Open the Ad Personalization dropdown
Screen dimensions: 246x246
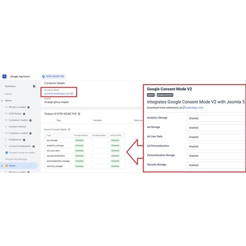click(216, 146)
